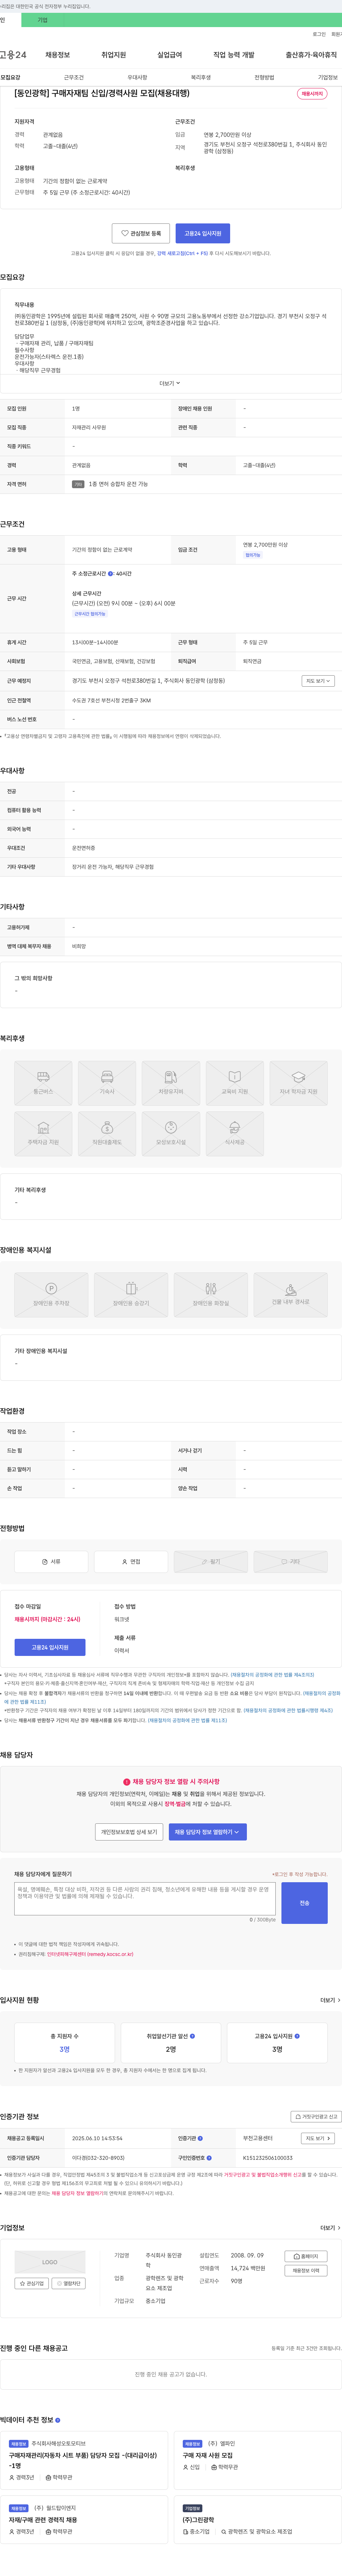Image resolution: width=342 pixels, height=2576 pixels.
Task: Open the 출산휴가·육아휴직 menu
Action: [311, 55]
